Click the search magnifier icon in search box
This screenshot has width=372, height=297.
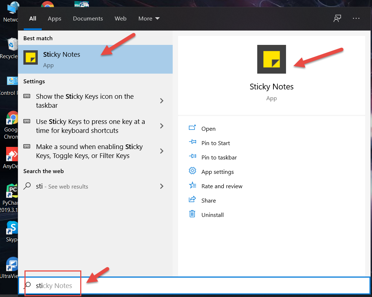[x=27, y=285]
